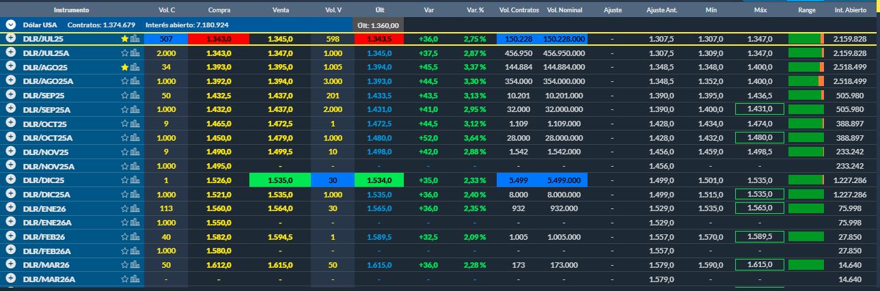Sort by the Var. % column header

(475, 11)
